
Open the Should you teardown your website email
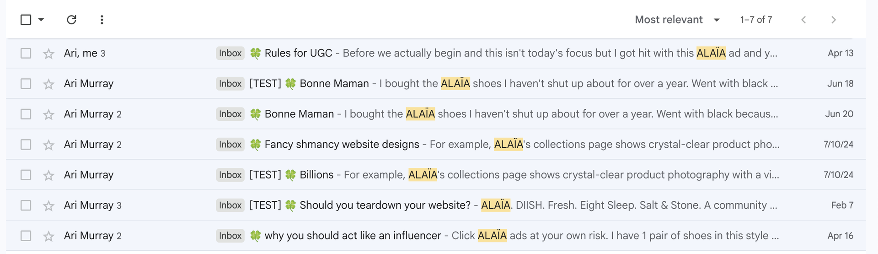[x=385, y=205]
